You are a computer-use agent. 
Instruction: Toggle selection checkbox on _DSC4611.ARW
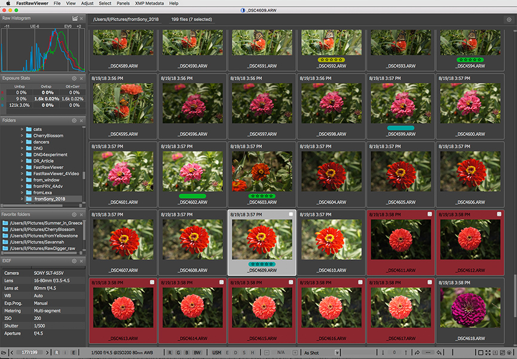(430, 214)
